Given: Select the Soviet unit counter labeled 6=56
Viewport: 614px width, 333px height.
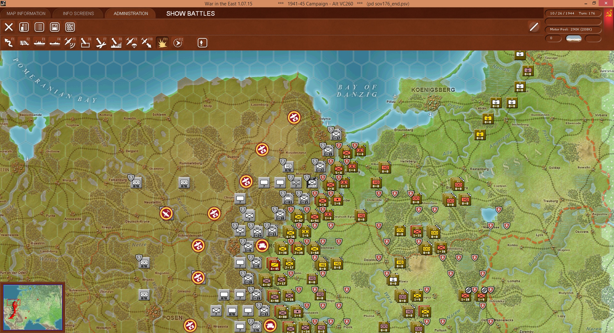Looking at the screenshot, I should (290, 233).
